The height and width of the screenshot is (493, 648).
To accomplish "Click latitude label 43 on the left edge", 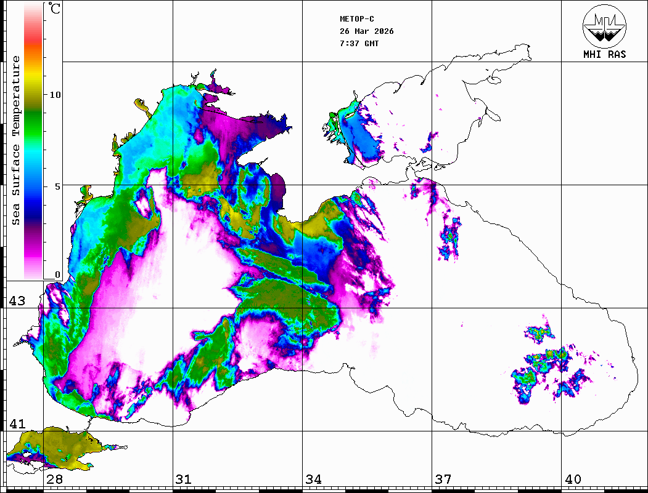I will (17, 301).
